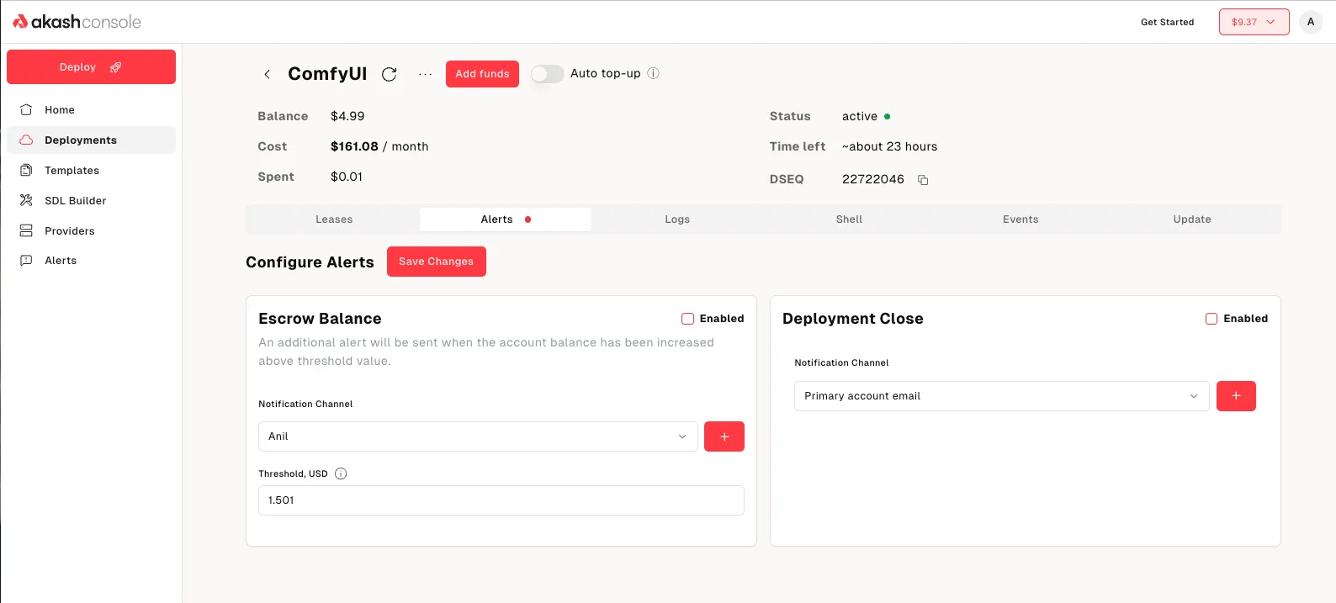Viewport: 1336px width, 603px height.
Task: Open the Primary account email dropdown
Action: 1000,396
